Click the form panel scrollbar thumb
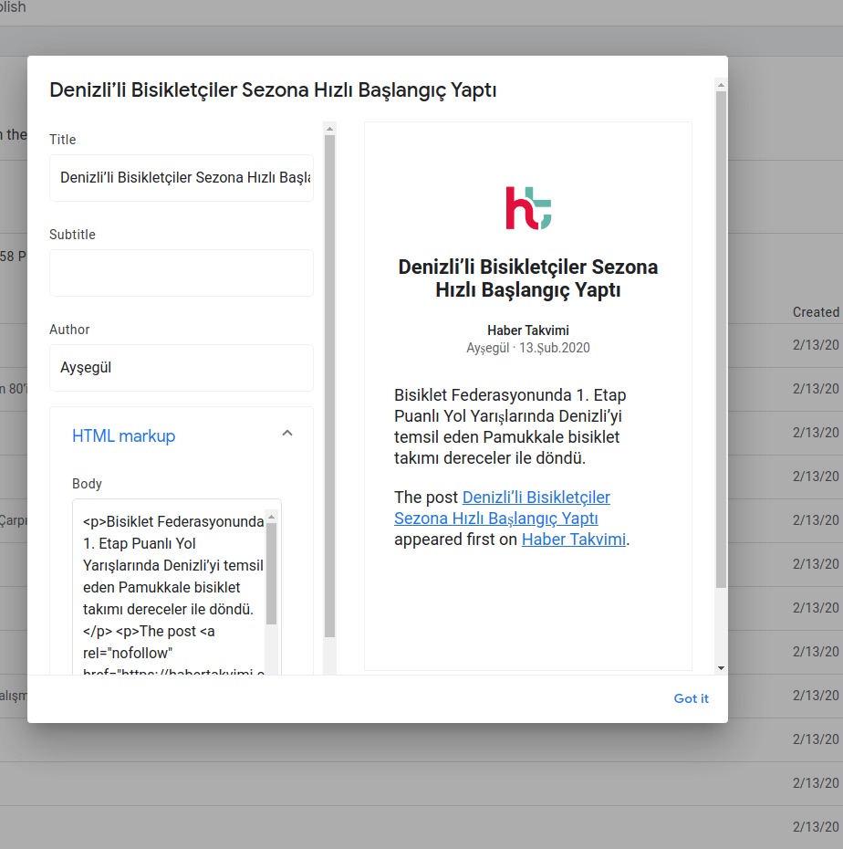This screenshot has width=843, height=849. 329,386
